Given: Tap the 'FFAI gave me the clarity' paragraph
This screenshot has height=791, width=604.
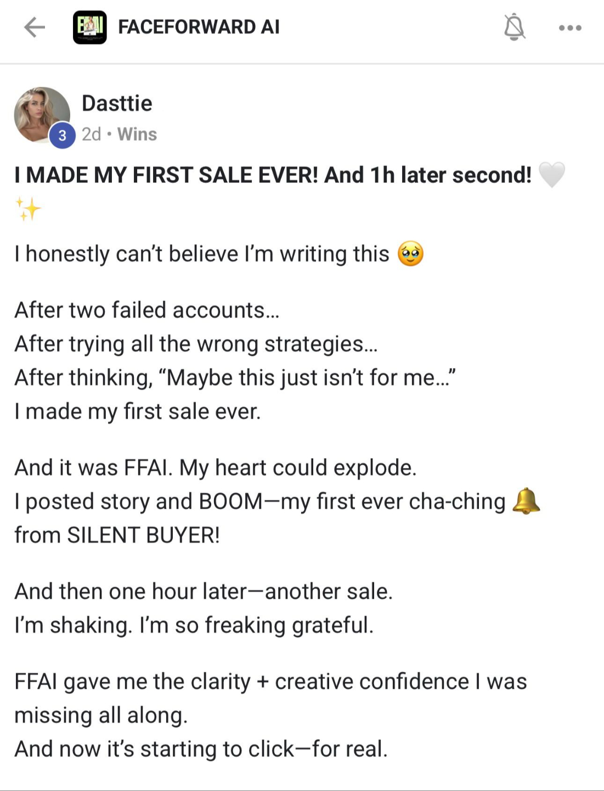Looking at the screenshot, I should (271, 698).
